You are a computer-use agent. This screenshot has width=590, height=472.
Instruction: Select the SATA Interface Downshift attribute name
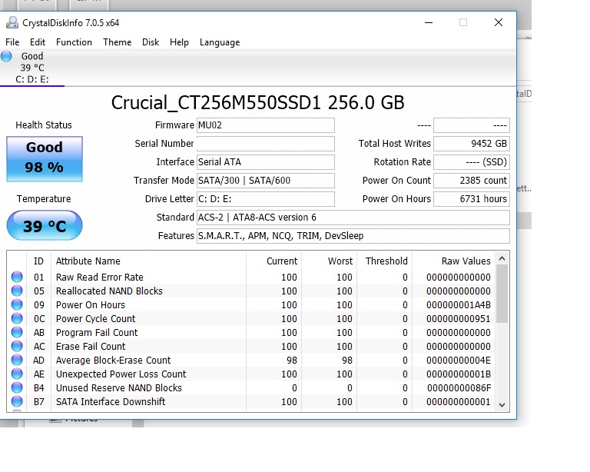(x=111, y=401)
